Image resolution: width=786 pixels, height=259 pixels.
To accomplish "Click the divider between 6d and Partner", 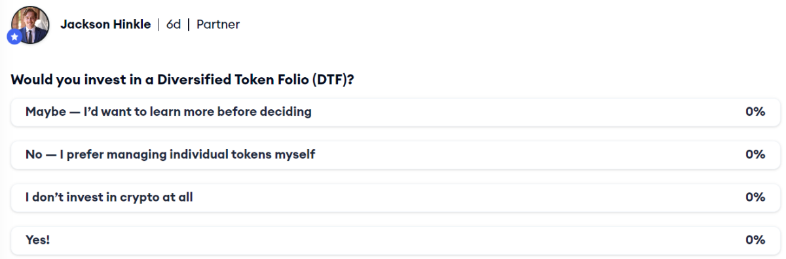I will click(189, 25).
